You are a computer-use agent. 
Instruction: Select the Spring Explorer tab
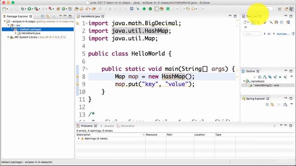click(x=255, y=99)
